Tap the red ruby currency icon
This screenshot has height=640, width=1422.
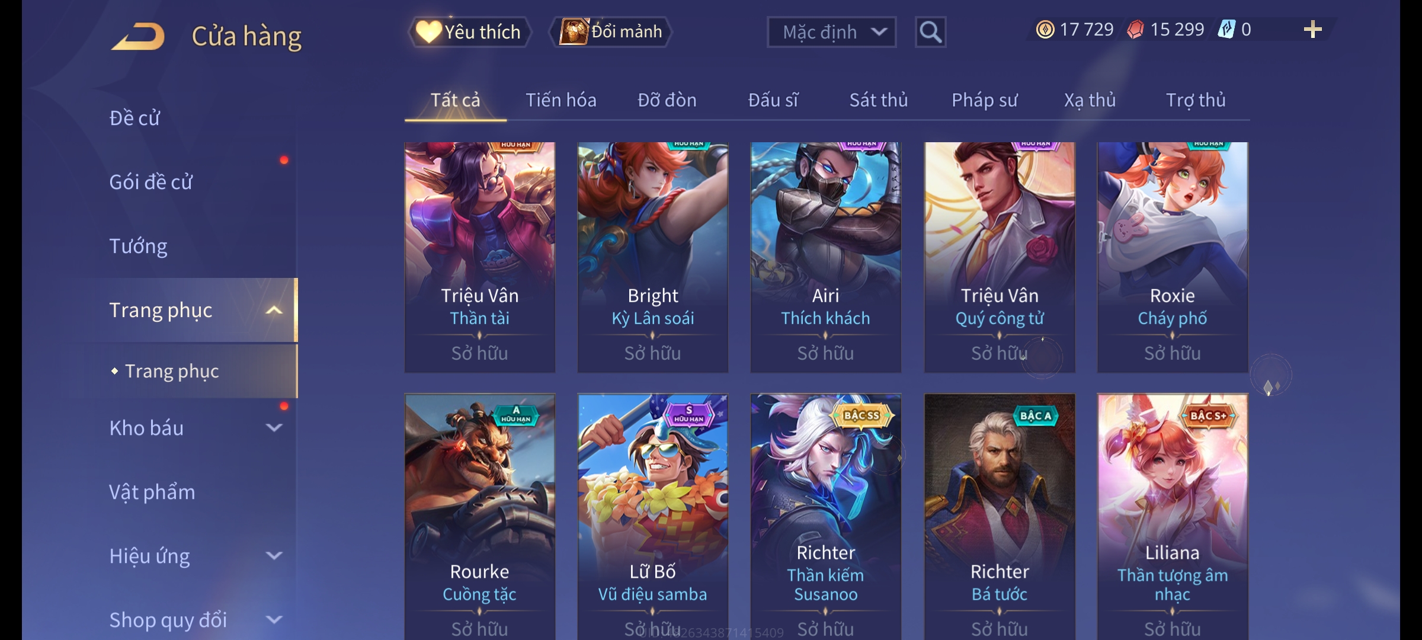[x=1135, y=30]
